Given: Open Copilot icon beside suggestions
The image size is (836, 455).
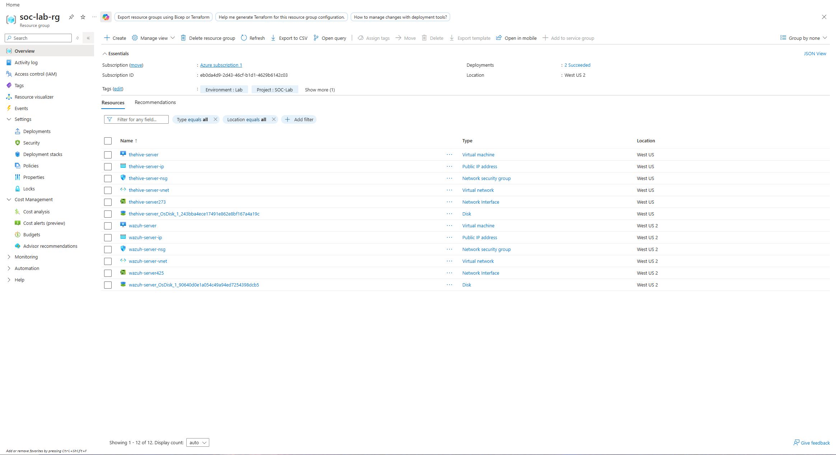Looking at the screenshot, I should click(106, 17).
